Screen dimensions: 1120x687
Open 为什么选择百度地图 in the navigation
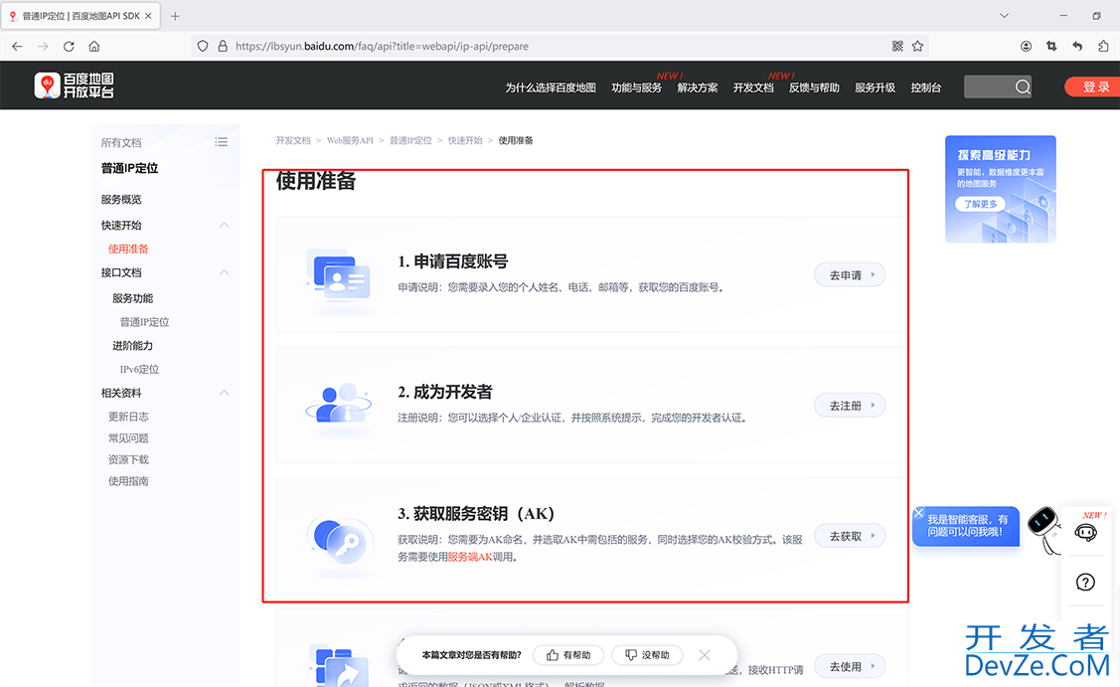551,87
